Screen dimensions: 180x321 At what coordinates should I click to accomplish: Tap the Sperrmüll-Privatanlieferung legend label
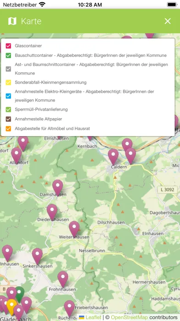41,109
